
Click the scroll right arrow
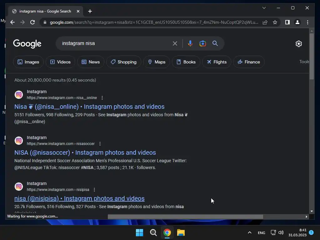pyautogui.click(x=306, y=217)
